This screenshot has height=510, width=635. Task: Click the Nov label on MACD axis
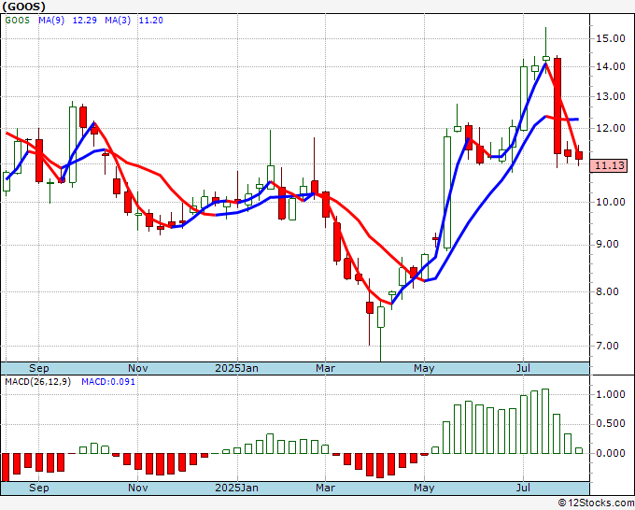(137, 488)
